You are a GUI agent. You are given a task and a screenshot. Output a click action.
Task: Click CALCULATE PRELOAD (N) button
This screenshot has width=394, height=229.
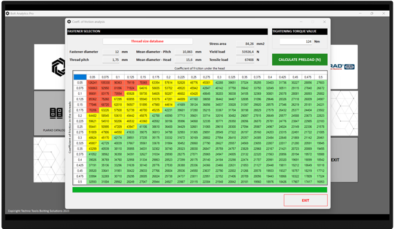[300, 60]
